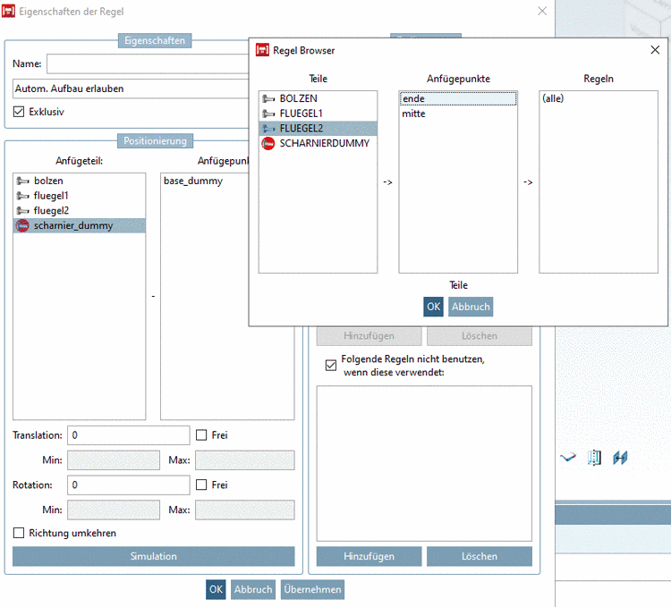Uncheck Folgende Regeln nicht benutzen checkbox
671x607 pixels.
[x=331, y=366]
